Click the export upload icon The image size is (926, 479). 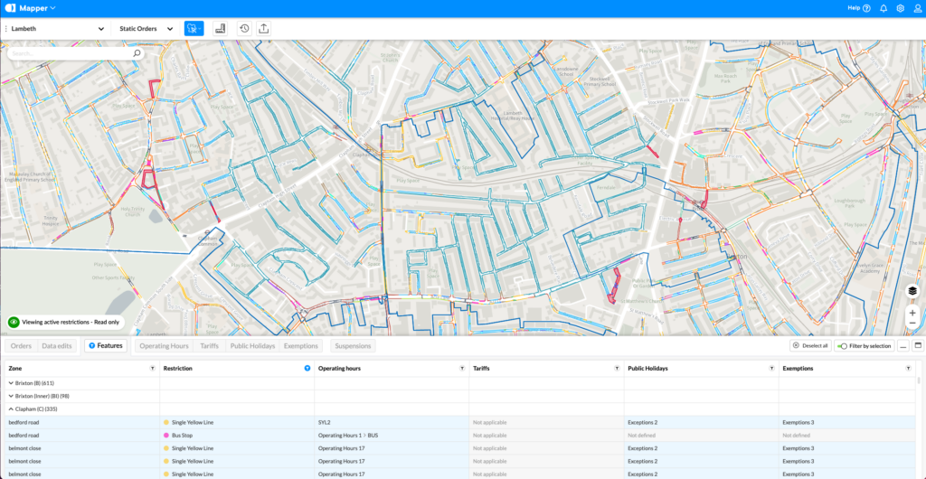[x=263, y=29]
